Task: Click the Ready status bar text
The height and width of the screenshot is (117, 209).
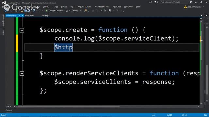Action: point(4,115)
